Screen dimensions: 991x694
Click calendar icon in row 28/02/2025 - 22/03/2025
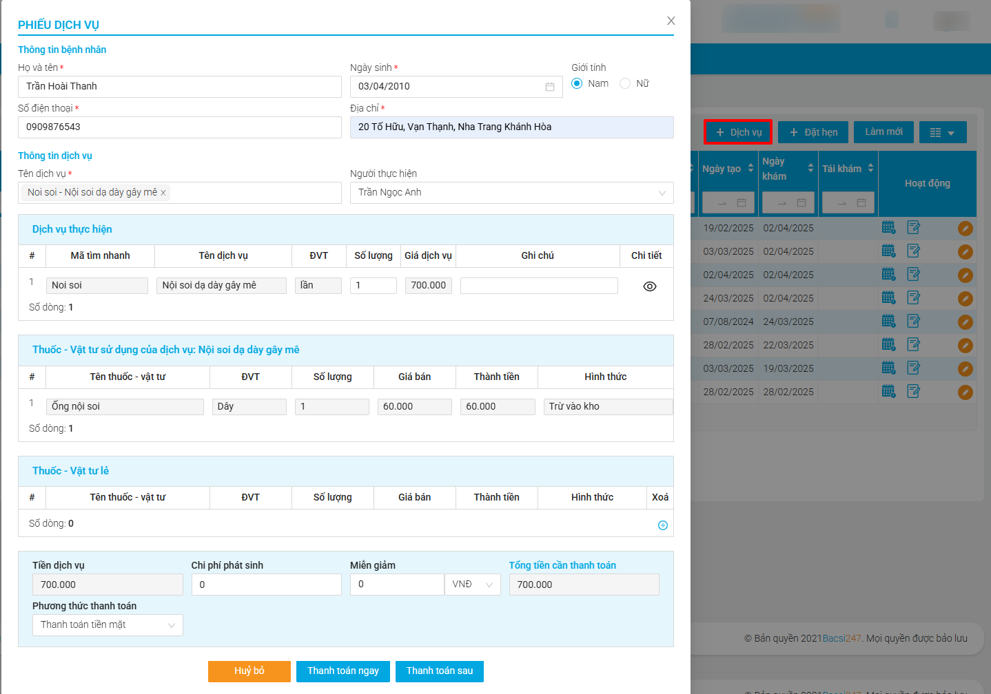889,345
